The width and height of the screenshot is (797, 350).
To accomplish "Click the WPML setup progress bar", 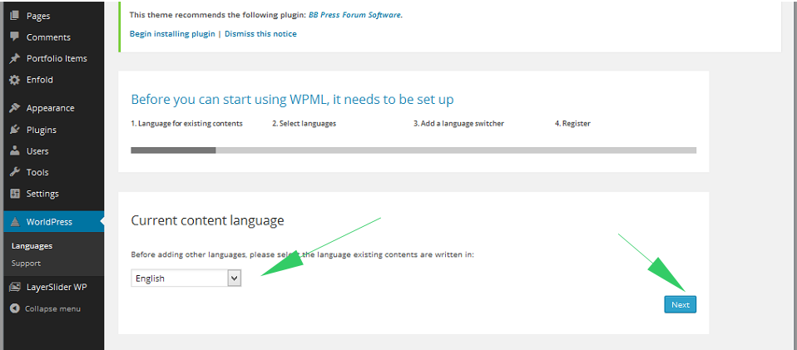I will tap(413, 150).
